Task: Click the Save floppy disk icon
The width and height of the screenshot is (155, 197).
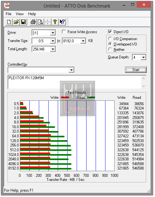Action: [23, 22]
